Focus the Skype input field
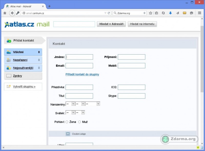 click(131, 96)
